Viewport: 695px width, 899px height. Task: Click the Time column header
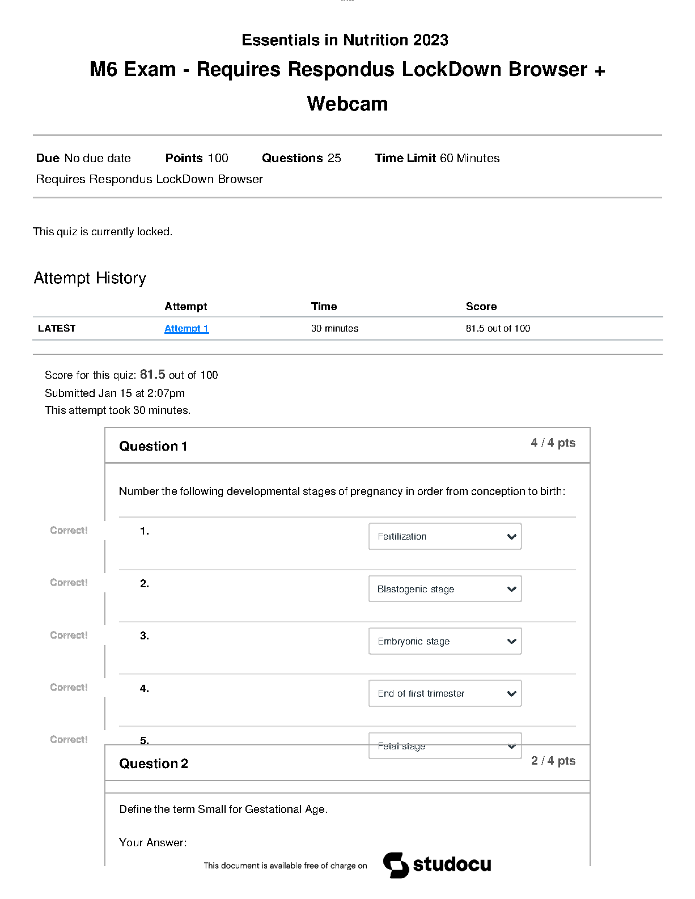(324, 306)
